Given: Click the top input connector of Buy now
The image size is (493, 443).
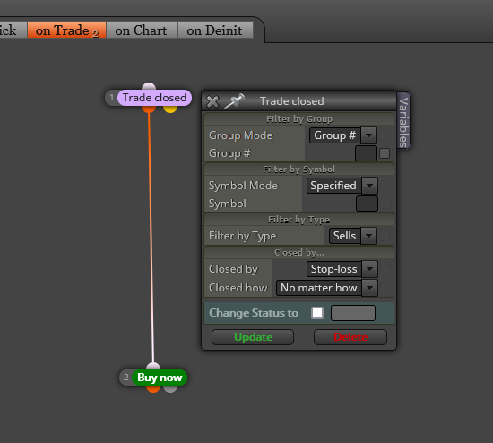Looking at the screenshot, I should point(153,366).
